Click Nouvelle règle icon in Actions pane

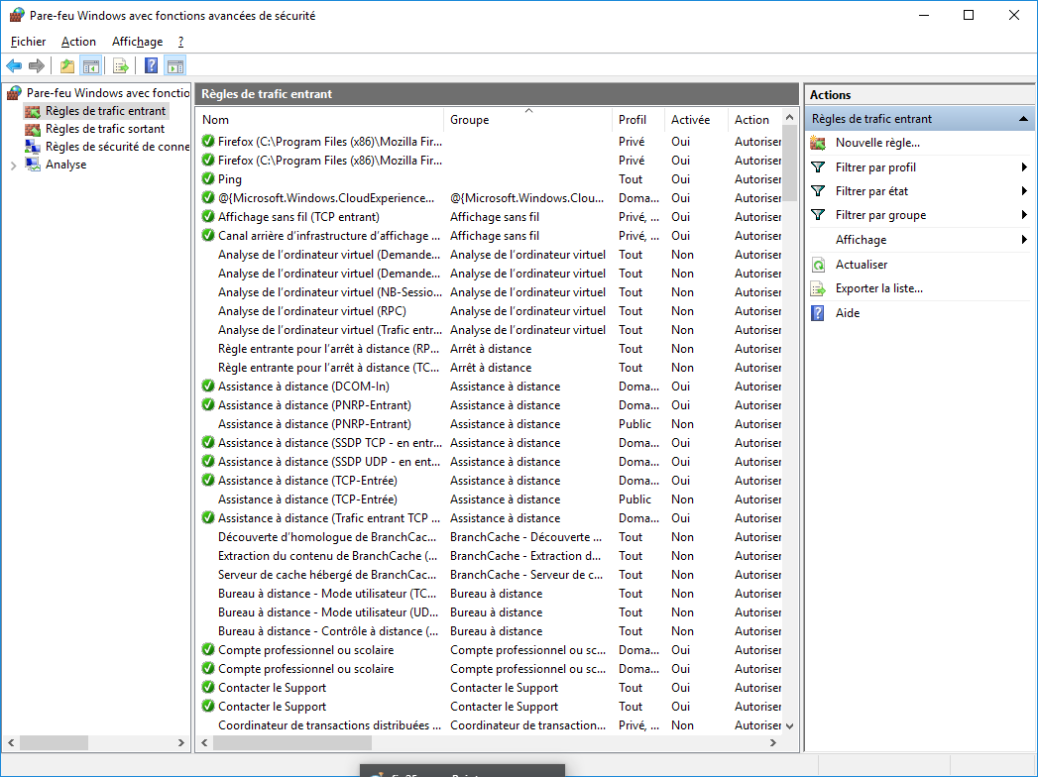click(818, 143)
